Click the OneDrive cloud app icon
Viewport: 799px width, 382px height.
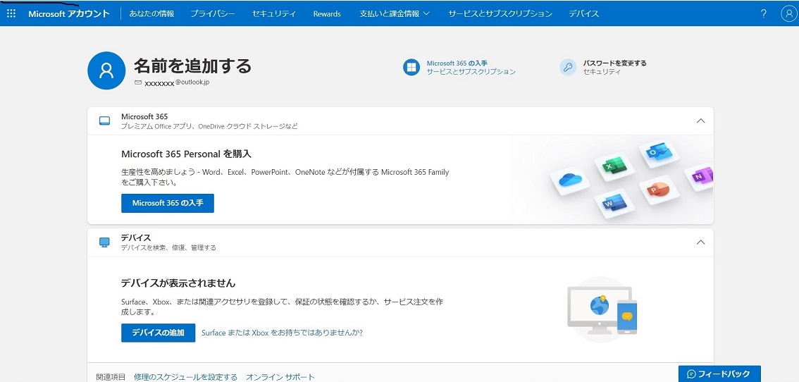(x=570, y=180)
